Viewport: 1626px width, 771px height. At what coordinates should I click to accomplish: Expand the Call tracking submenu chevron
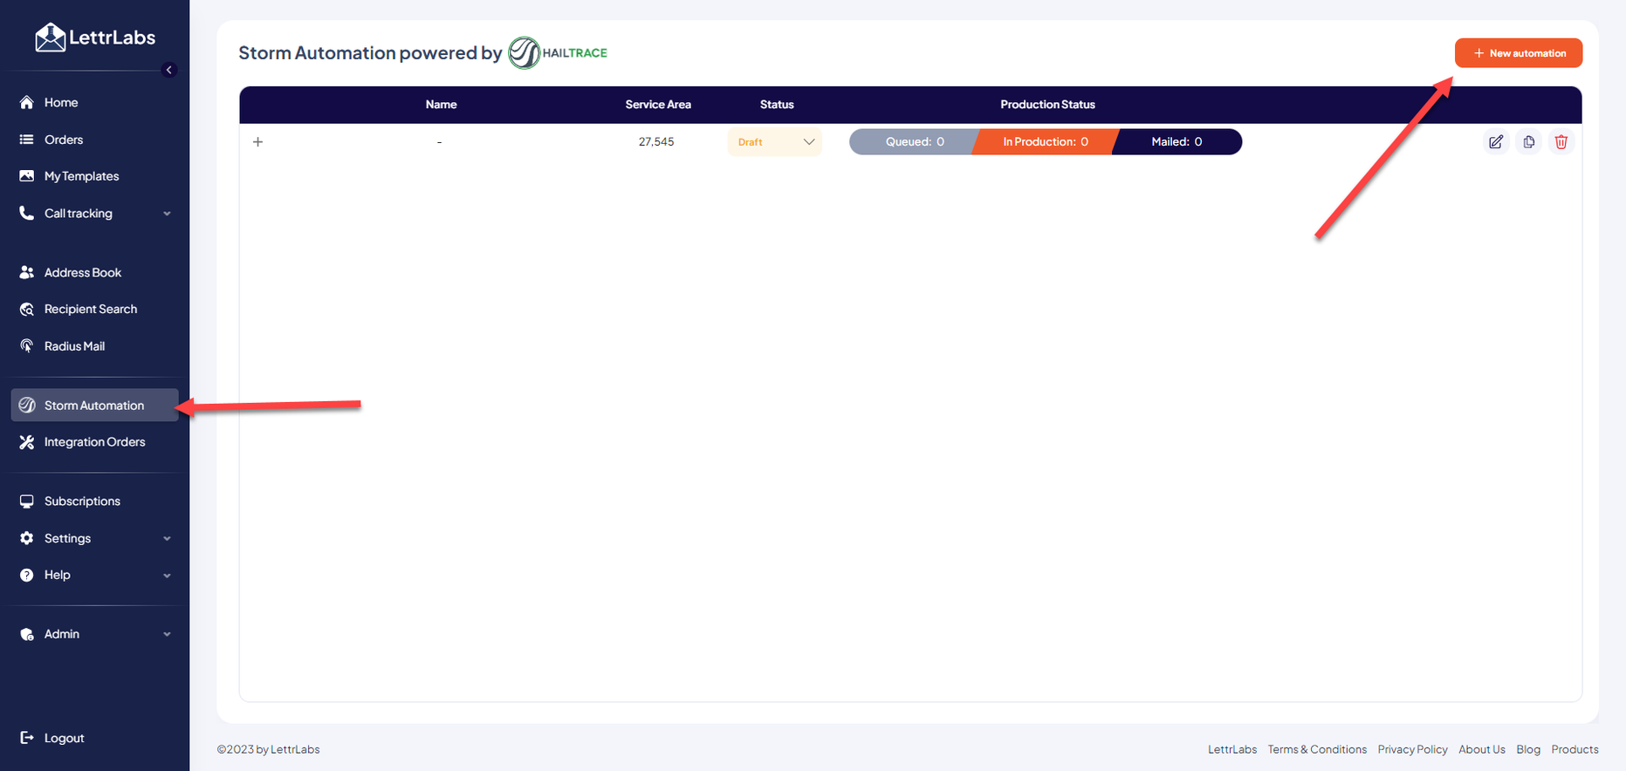(x=167, y=214)
